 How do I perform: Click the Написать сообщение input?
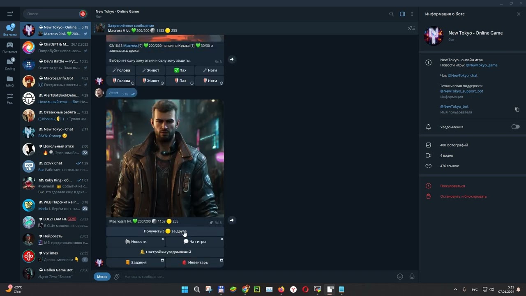258,277
